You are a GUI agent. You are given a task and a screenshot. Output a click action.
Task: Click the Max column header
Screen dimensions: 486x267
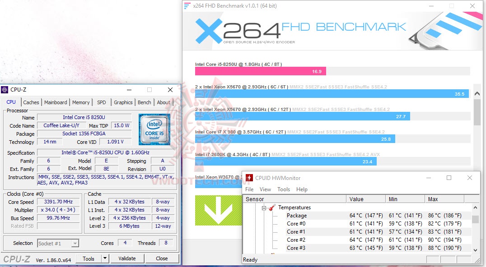[444, 199]
